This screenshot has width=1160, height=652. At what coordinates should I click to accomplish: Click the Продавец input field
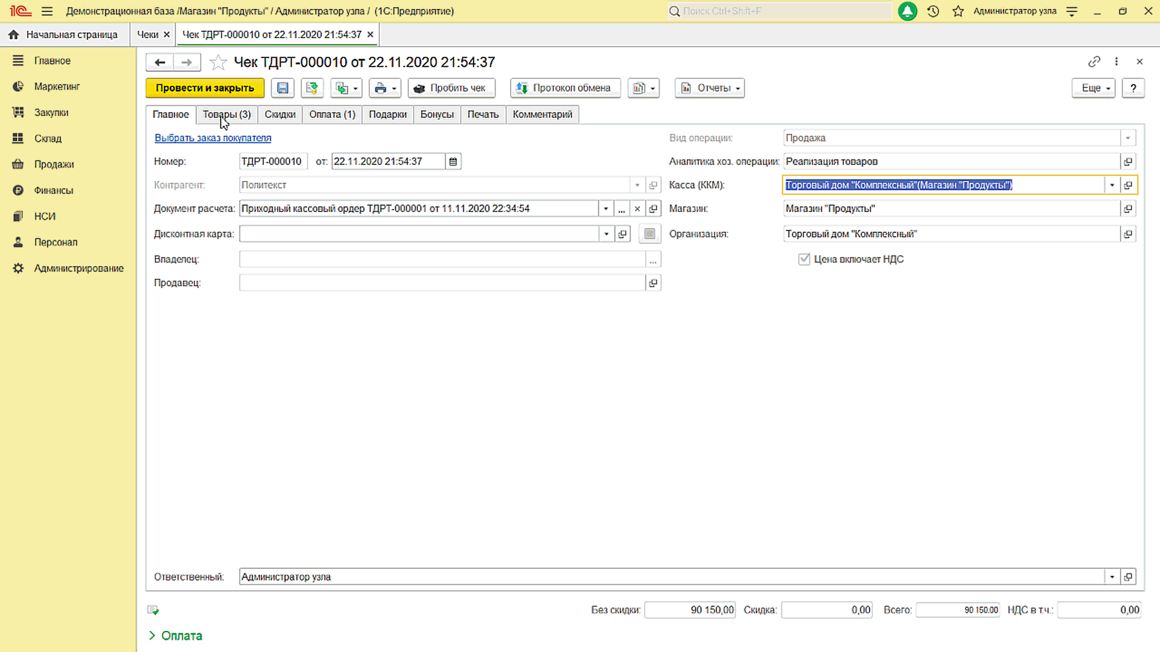[442, 283]
